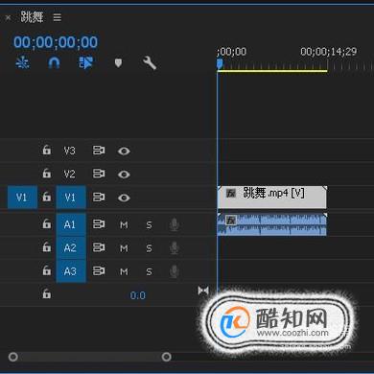Click the horizontal zoom scrollbar bar
Image resolution: width=374 pixels, height=374 pixels.
(x=90, y=357)
